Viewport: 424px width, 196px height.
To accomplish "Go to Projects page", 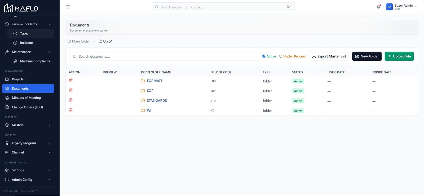I will [x=28, y=79].
